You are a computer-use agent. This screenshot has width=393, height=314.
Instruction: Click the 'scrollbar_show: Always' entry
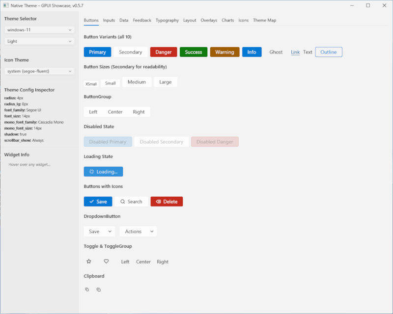point(24,140)
